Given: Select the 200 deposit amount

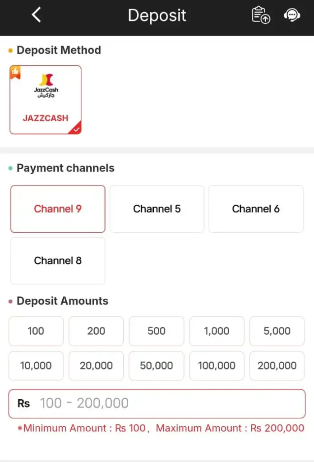Looking at the screenshot, I should [96, 331].
